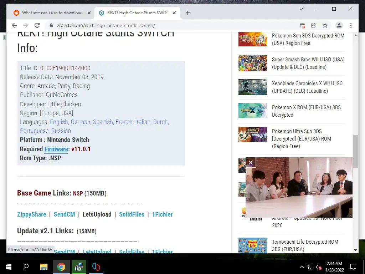Viewport: 365px width, 274px height.
Task: Open a new browser tab
Action: 188,13
